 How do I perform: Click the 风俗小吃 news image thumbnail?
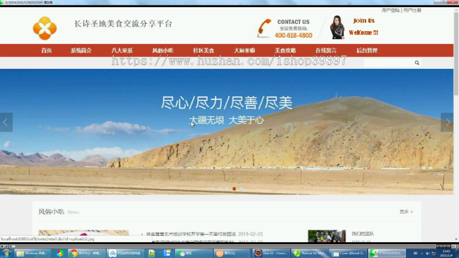[x=84, y=233]
